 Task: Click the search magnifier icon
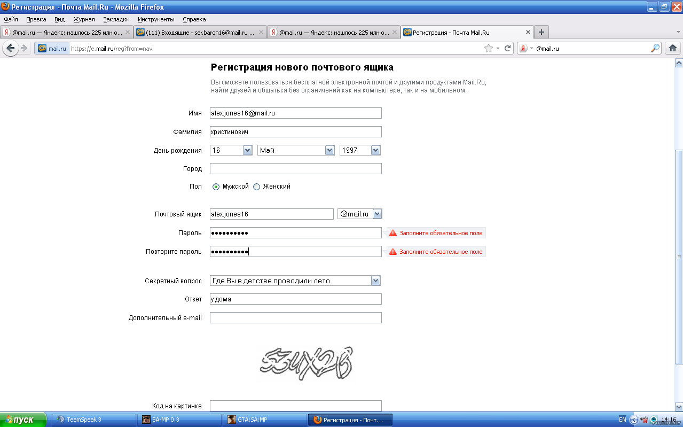tap(655, 48)
